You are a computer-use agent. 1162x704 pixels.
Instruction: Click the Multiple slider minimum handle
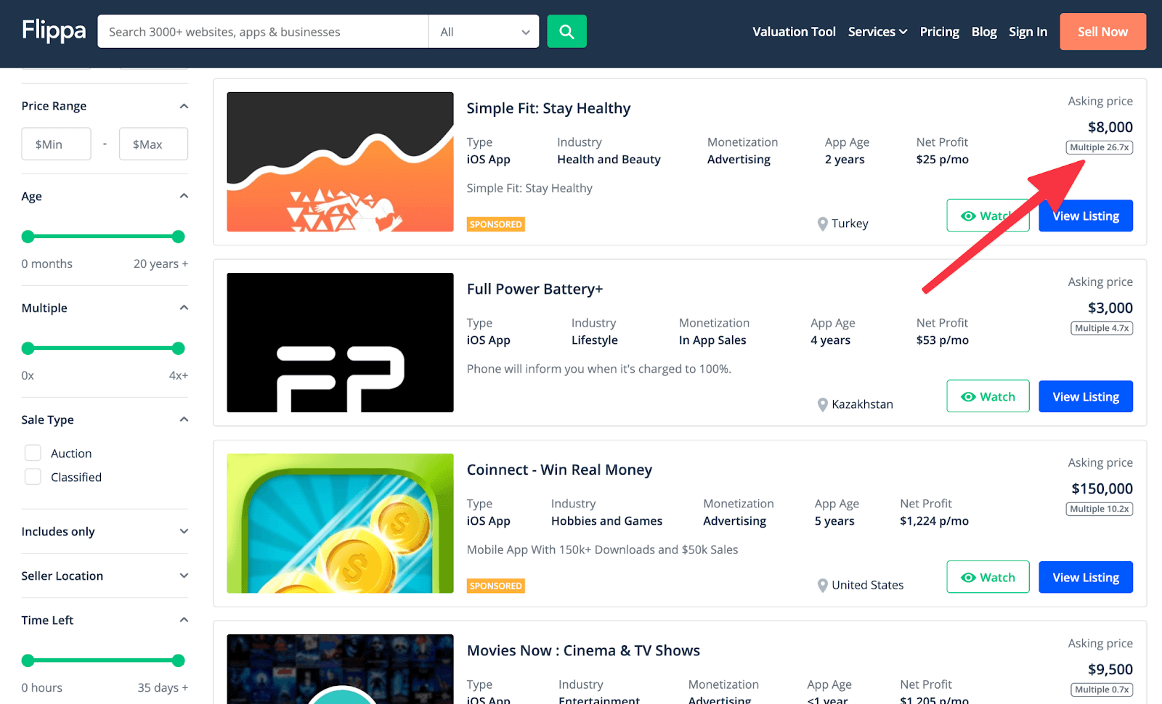pos(28,348)
